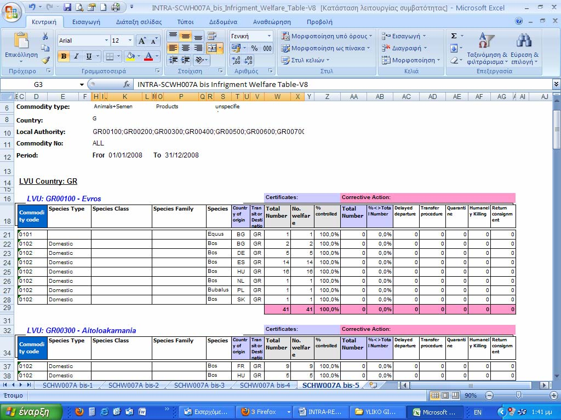Align text left
Screen dimensions: 561x420
coord(173,48)
